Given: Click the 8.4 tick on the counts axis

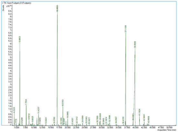Looking at the screenshot, I should (x=9, y=11).
